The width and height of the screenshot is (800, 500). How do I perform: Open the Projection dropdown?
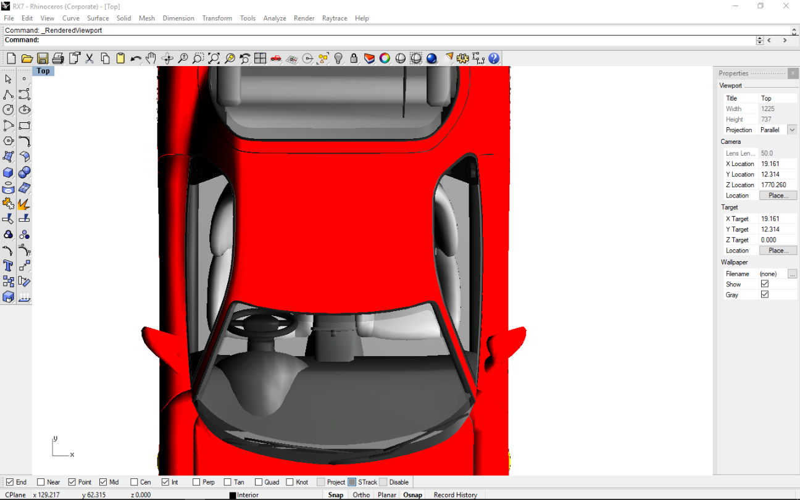pyautogui.click(x=792, y=130)
